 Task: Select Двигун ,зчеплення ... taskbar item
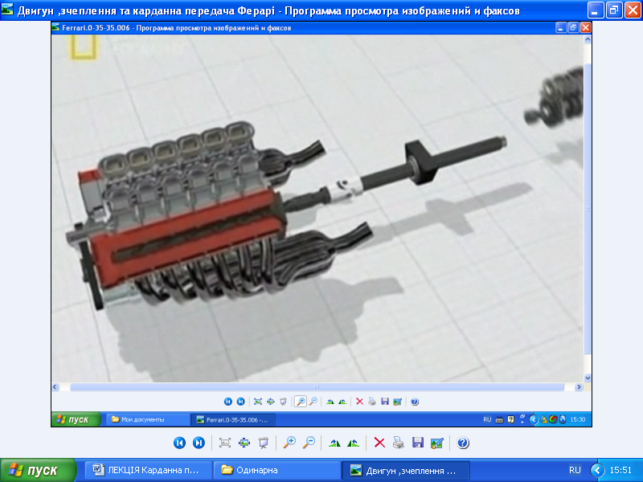pos(406,470)
